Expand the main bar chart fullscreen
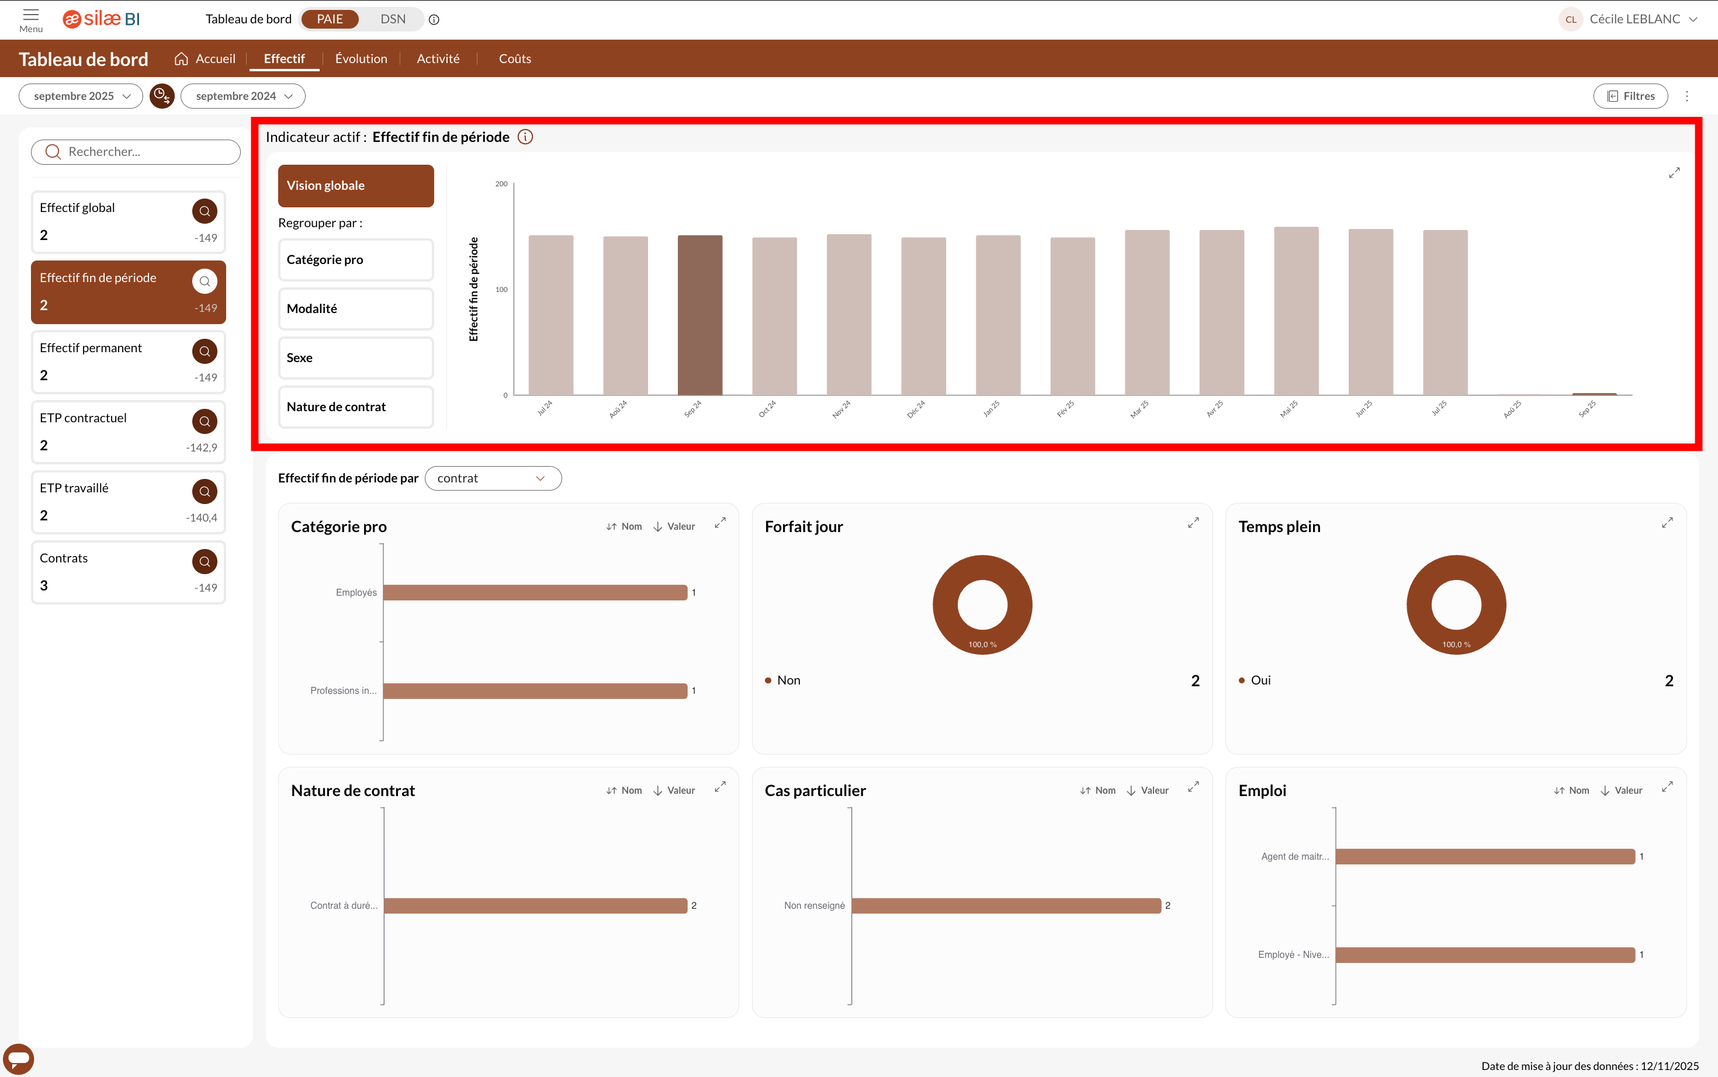This screenshot has width=1718, height=1077. tap(1674, 173)
